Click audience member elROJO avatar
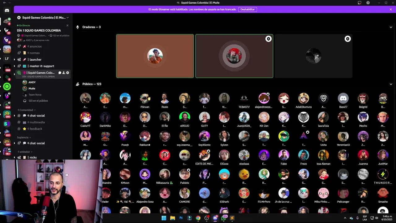 click(185, 117)
